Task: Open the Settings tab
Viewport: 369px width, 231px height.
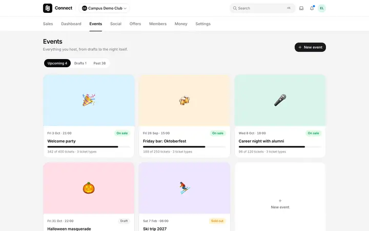Action: 203,24
